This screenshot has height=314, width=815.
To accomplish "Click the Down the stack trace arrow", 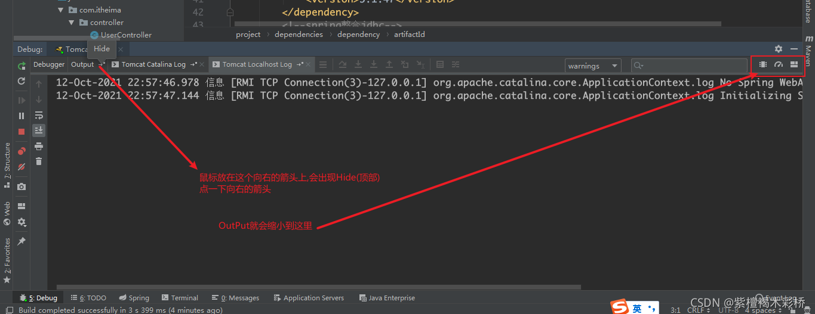I will pos(39,100).
